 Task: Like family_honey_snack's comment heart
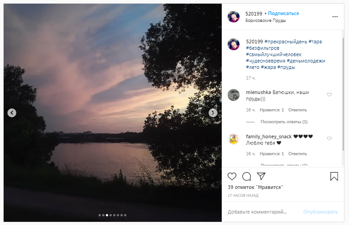(x=329, y=138)
